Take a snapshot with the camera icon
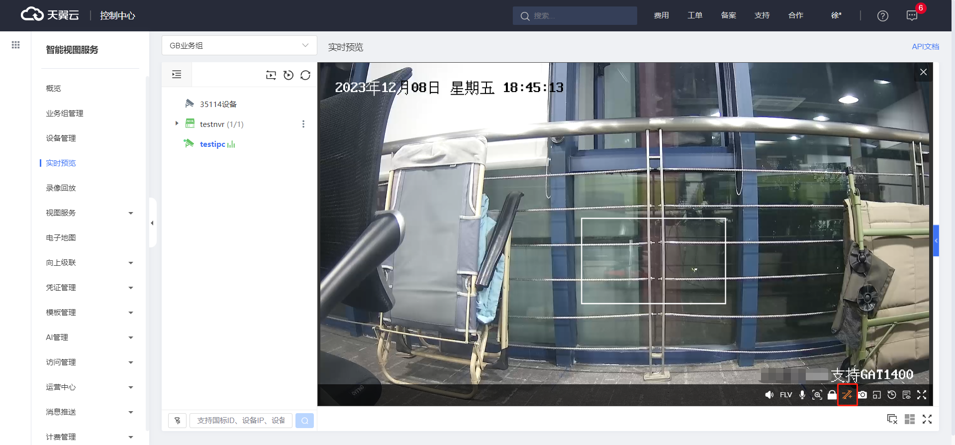 (862, 395)
